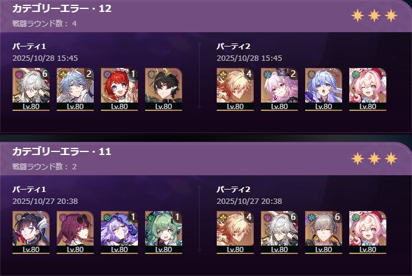Click the red-haired girl portrait in stage 12 Party 1
The width and height of the screenshot is (412, 276).
pos(119,89)
